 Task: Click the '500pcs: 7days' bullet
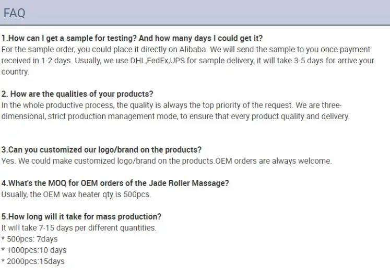(30, 239)
